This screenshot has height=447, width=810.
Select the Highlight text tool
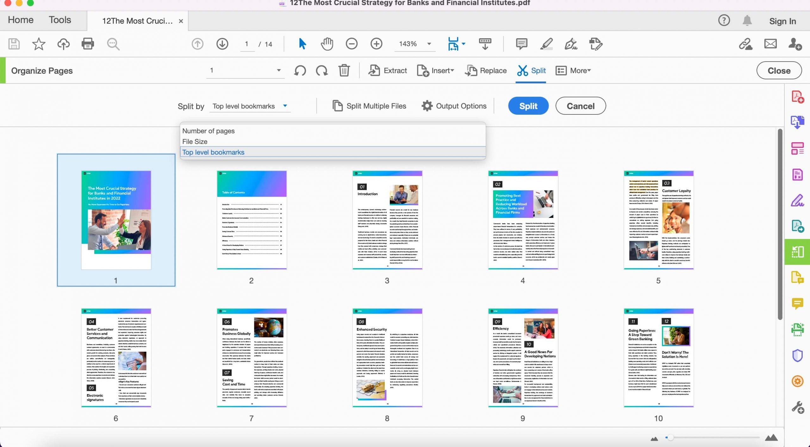[546, 44]
